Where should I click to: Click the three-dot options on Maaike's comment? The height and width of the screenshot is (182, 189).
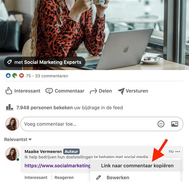tap(178, 152)
